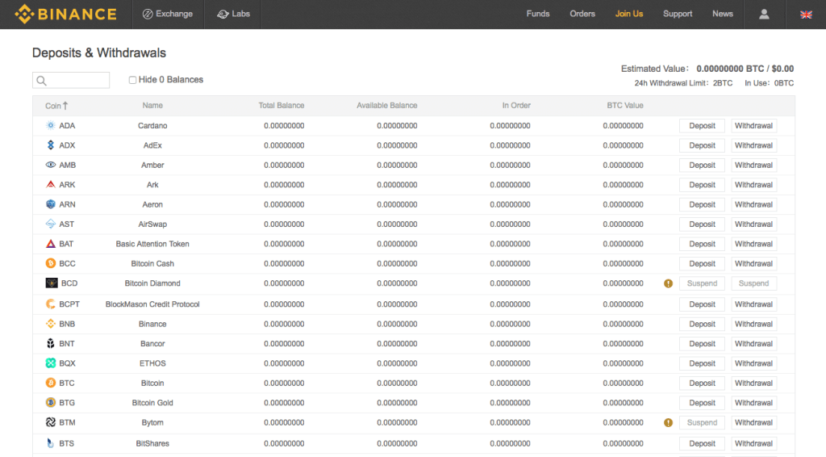Screen dimensions: 826x457
Task: Click the Suspend deposit button for BTM
Action: coord(703,423)
